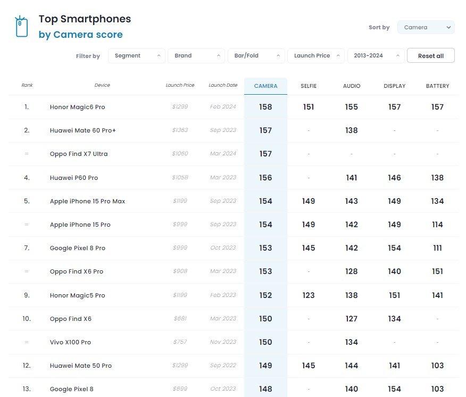Image resolution: width=466 pixels, height=397 pixels.
Task: Click Honor Magic6 Pro camera score 158
Action: pos(265,107)
